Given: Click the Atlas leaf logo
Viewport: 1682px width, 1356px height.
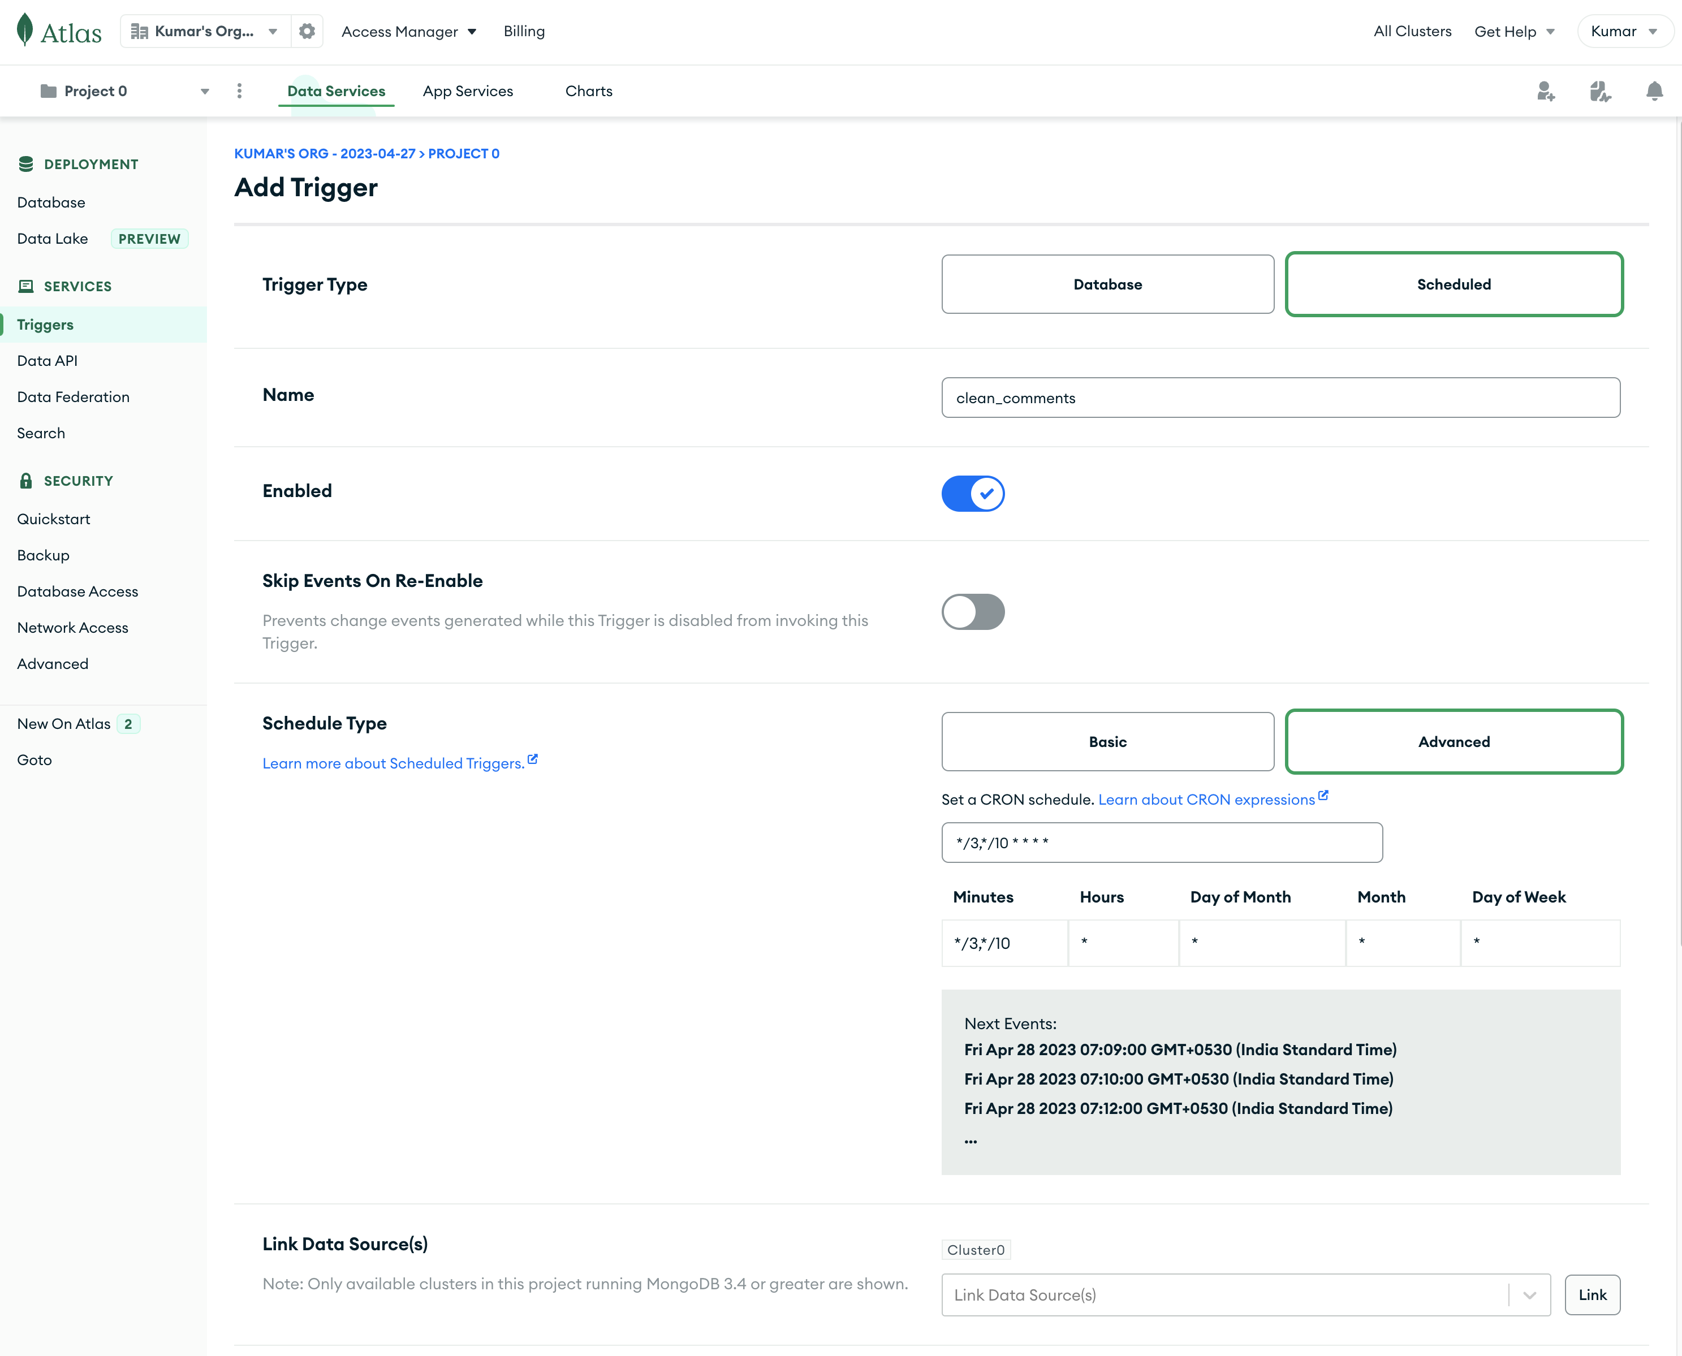Looking at the screenshot, I should pos(25,29).
